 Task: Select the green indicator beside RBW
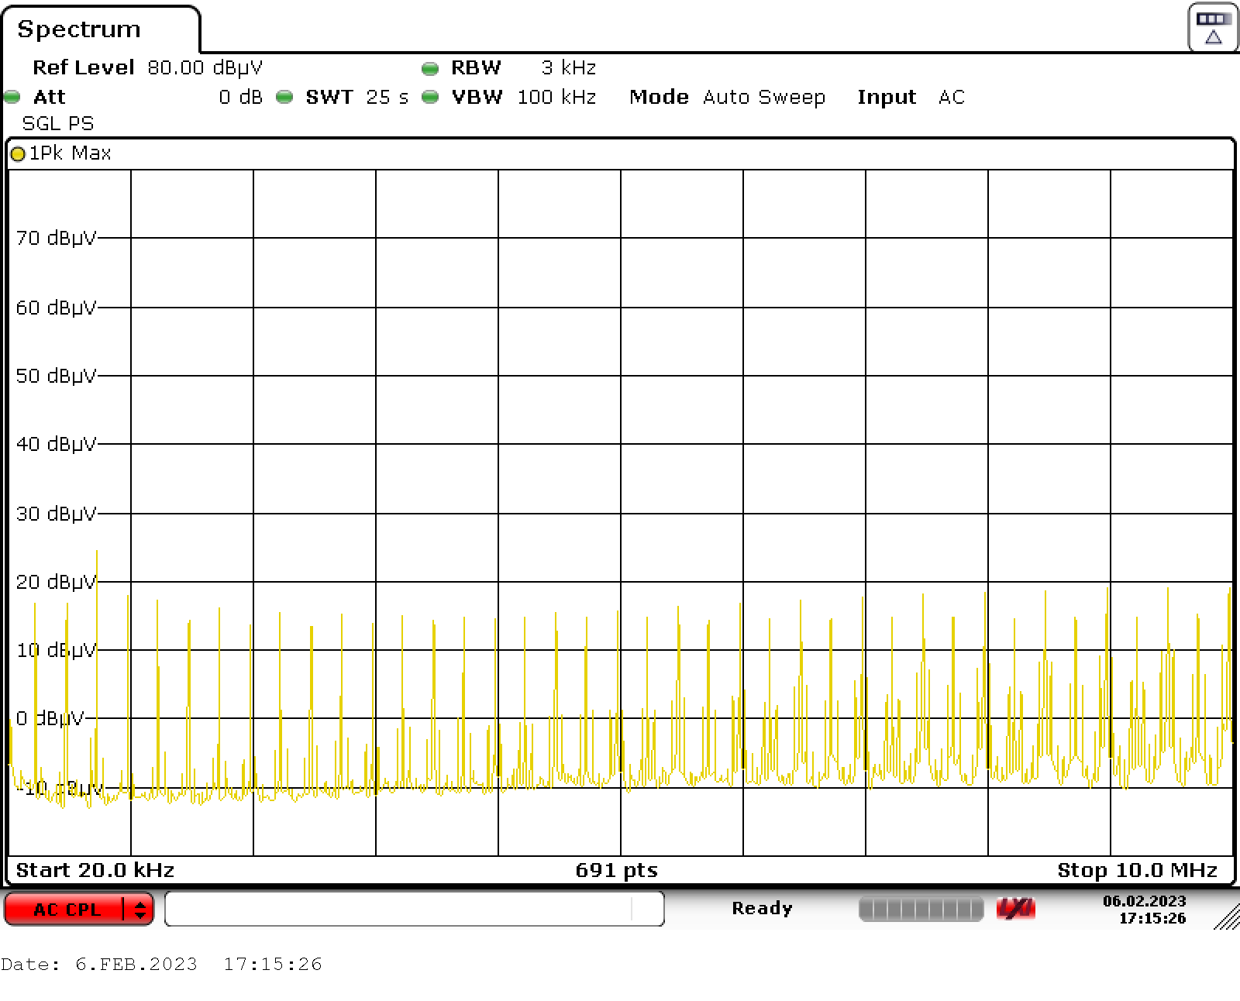429,68
